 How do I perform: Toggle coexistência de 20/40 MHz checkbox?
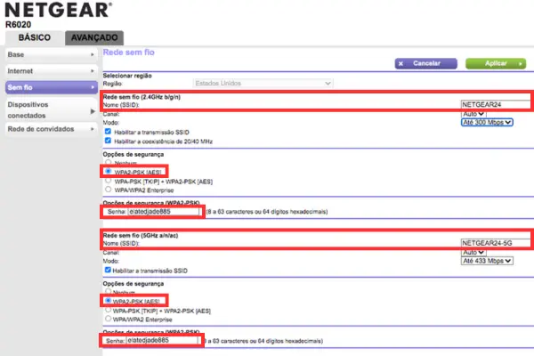[x=108, y=141]
